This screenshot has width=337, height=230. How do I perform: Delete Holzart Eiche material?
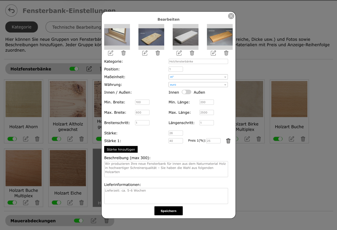[81, 203]
